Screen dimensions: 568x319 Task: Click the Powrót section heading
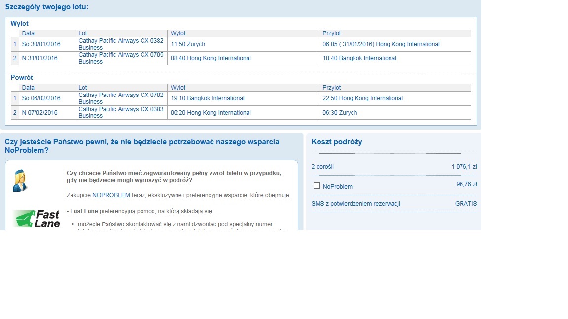point(22,78)
